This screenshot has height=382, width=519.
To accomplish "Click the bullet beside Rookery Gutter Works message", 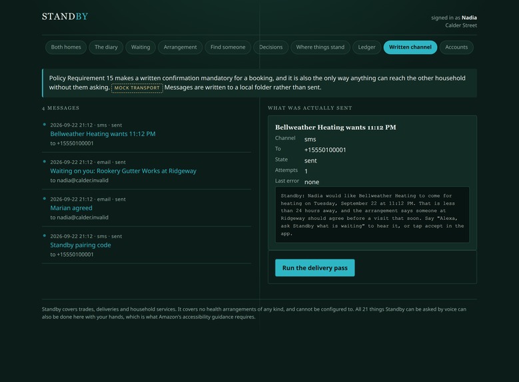I will coord(45,161).
